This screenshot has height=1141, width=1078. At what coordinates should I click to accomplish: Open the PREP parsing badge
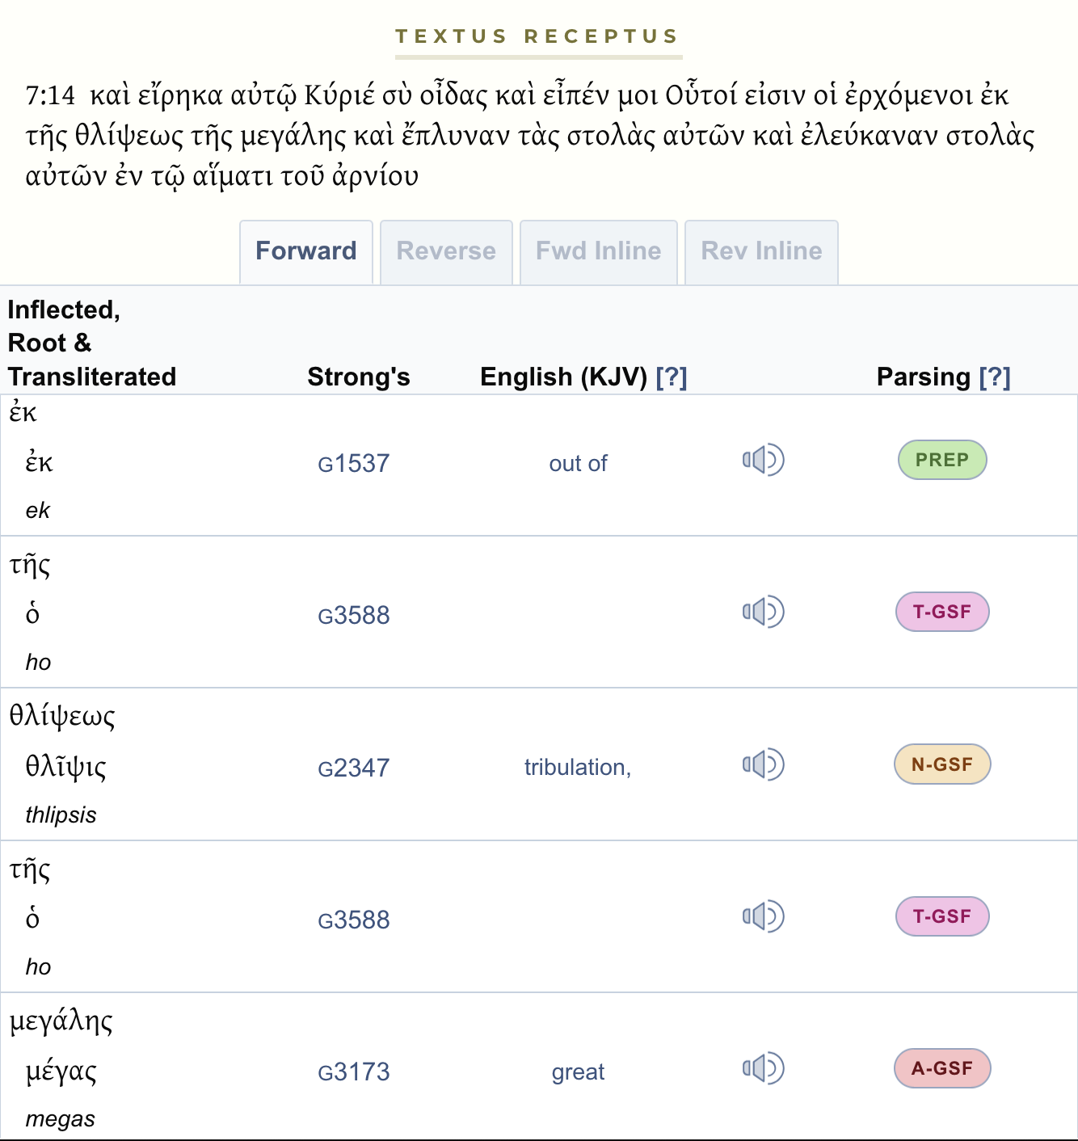[942, 460]
